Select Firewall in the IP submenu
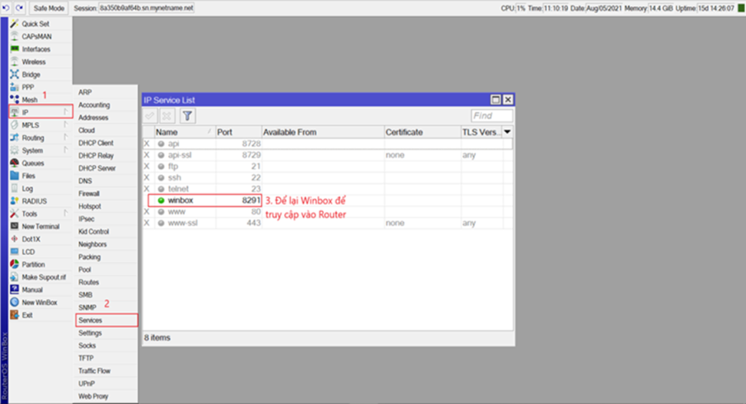This screenshot has width=746, height=404. click(89, 193)
